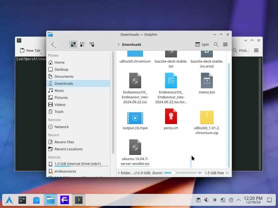Expand the breadcrumb chevron before Downloads

119,44
